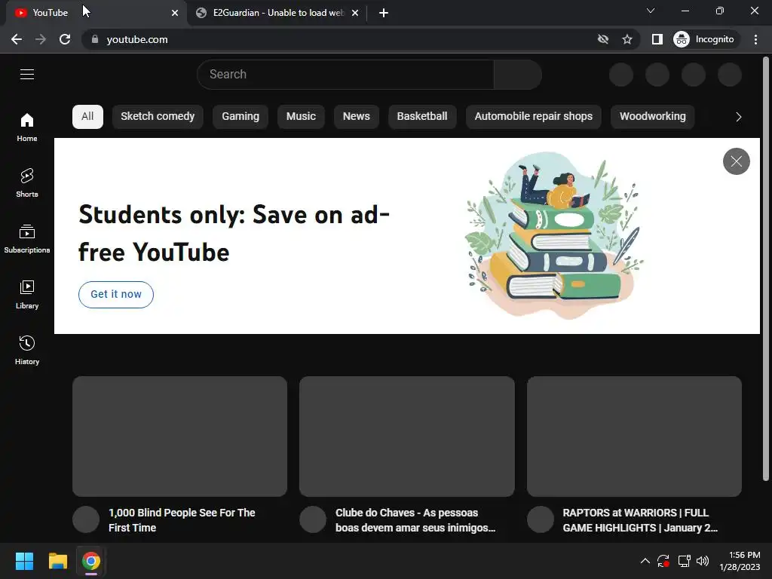This screenshot has width=772, height=579.
Task: Open File Explorer from the taskbar
Action: click(57, 561)
